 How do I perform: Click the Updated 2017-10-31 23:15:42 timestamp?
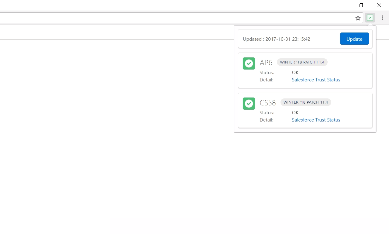point(277,39)
